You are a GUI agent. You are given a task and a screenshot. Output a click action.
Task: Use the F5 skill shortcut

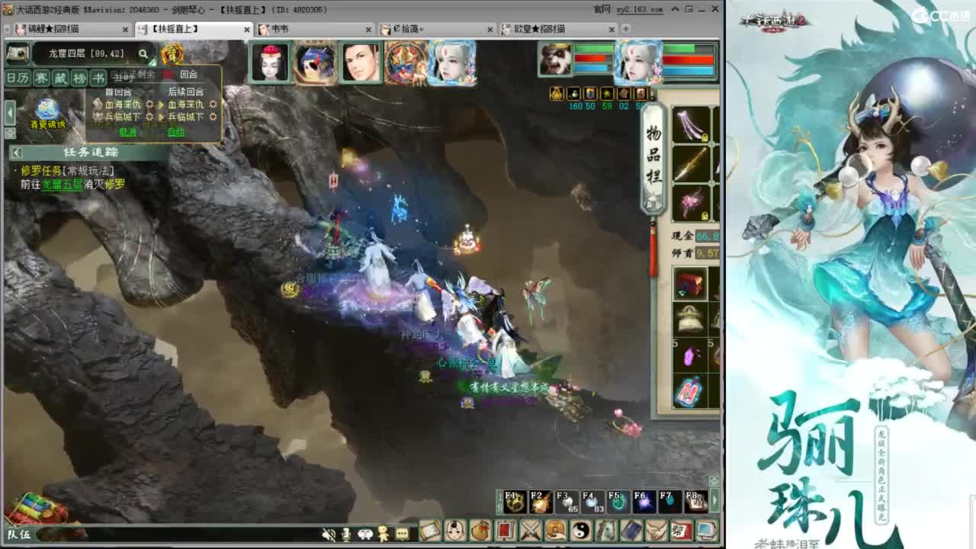pyautogui.click(x=618, y=501)
